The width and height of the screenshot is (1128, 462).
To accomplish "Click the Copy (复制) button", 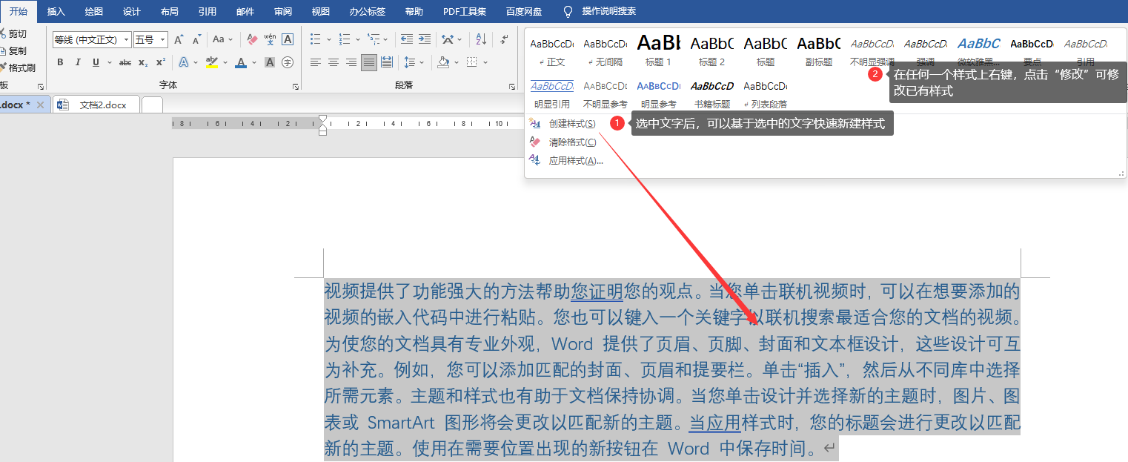I will 13,51.
